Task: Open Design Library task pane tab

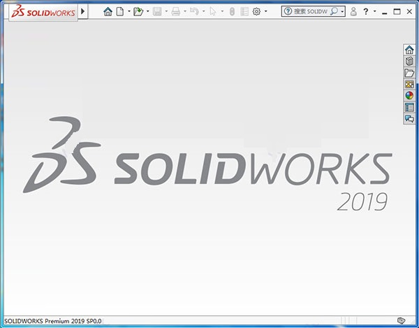Action: coord(409,62)
